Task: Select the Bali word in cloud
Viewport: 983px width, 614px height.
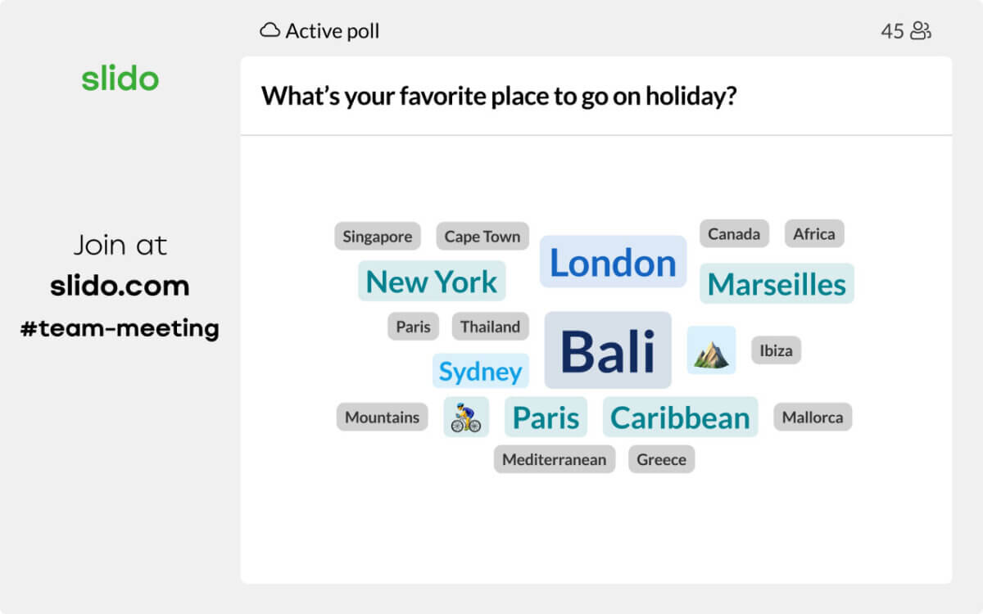Action: pos(608,350)
